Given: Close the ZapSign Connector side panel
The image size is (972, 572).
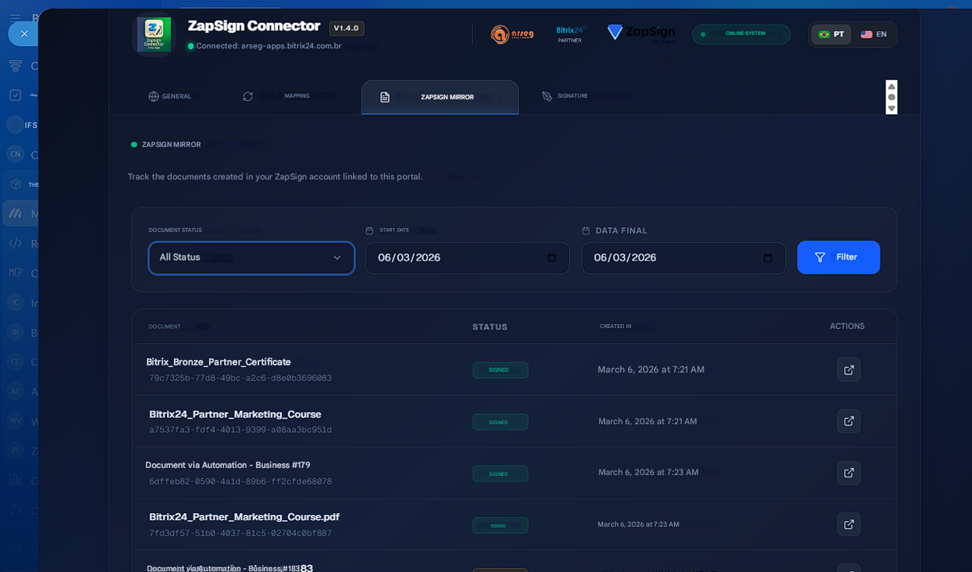Looking at the screenshot, I should coord(24,33).
